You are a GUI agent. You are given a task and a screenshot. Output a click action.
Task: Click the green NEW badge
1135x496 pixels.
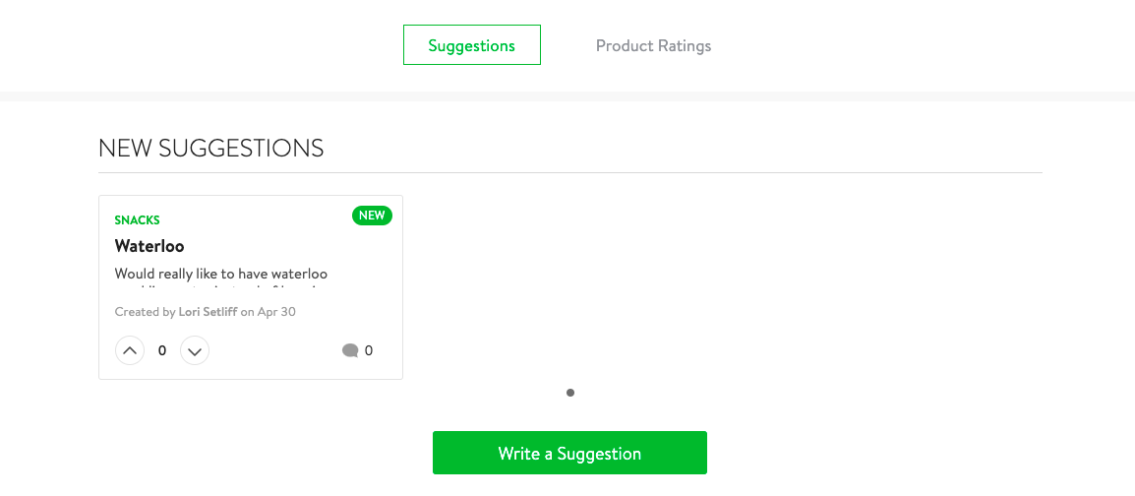pyautogui.click(x=372, y=216)
